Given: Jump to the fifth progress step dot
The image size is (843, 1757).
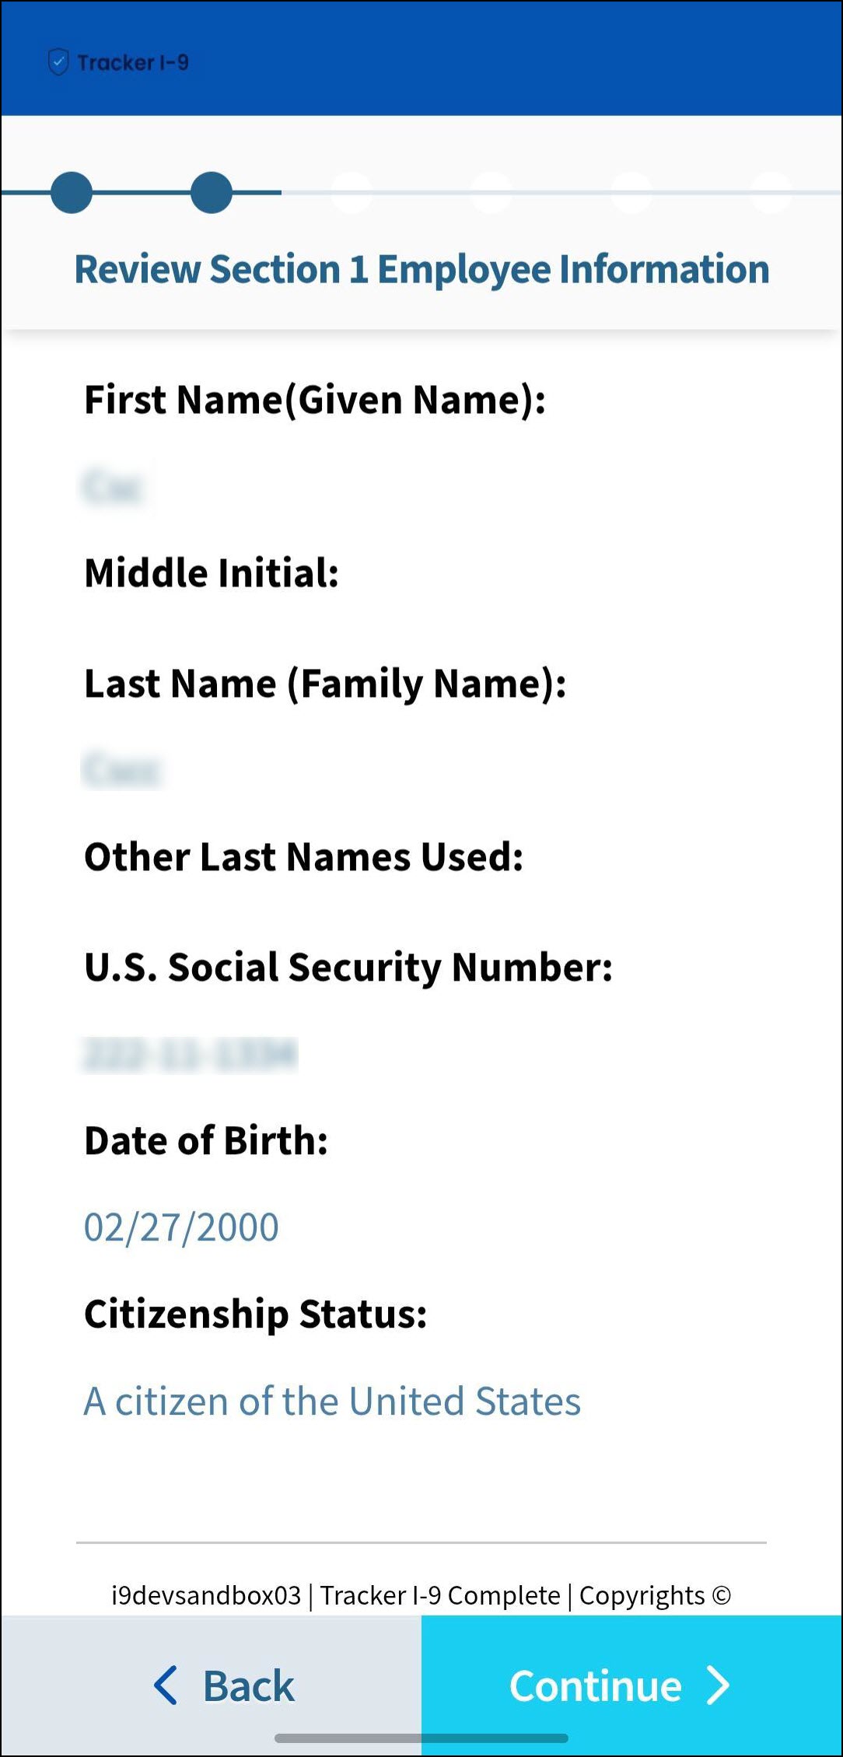Looking at the screenshot, I should 631,192.
